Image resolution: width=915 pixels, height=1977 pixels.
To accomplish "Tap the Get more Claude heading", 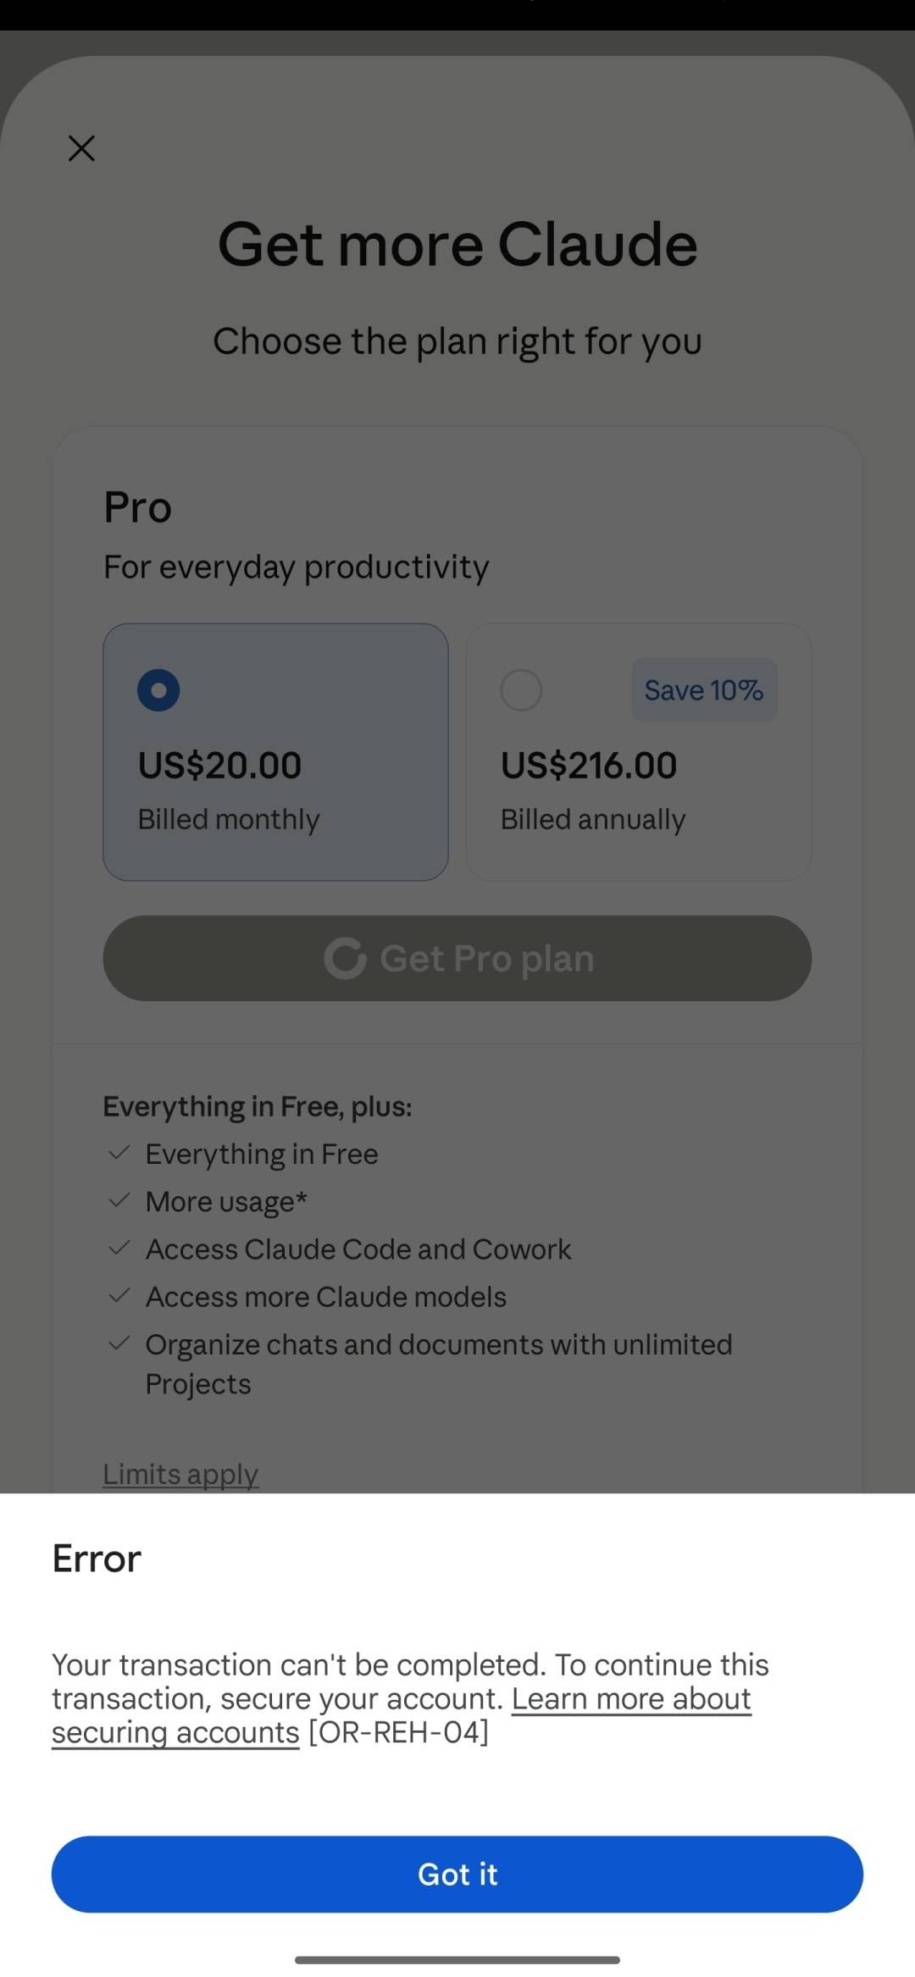I will [x=457, y=244].
